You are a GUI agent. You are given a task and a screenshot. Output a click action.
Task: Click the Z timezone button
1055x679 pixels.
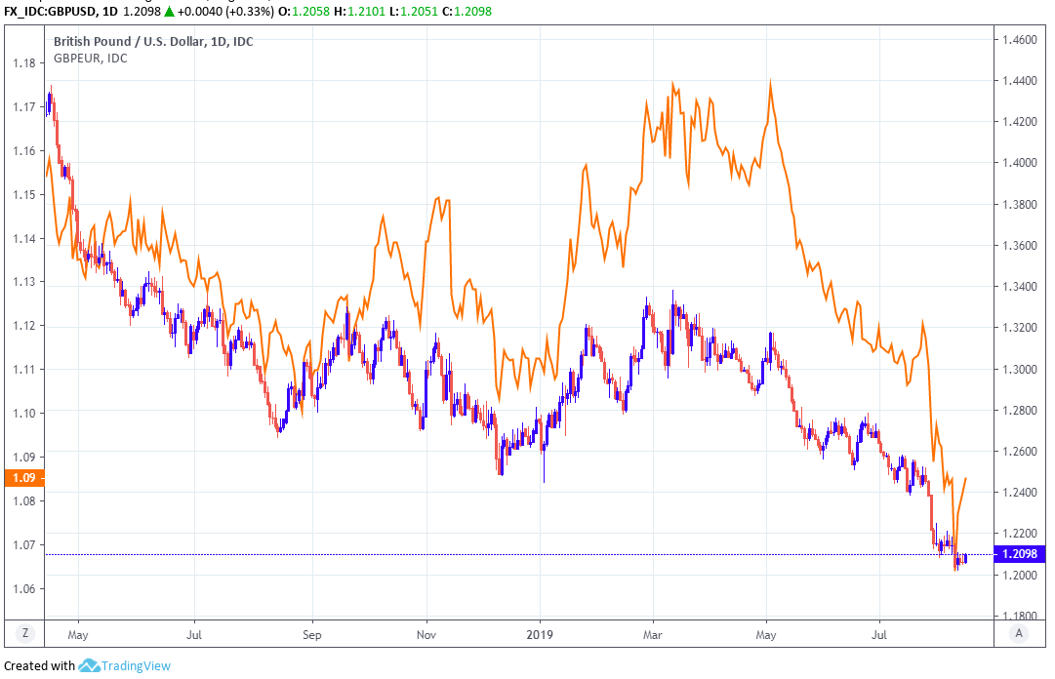25,633
